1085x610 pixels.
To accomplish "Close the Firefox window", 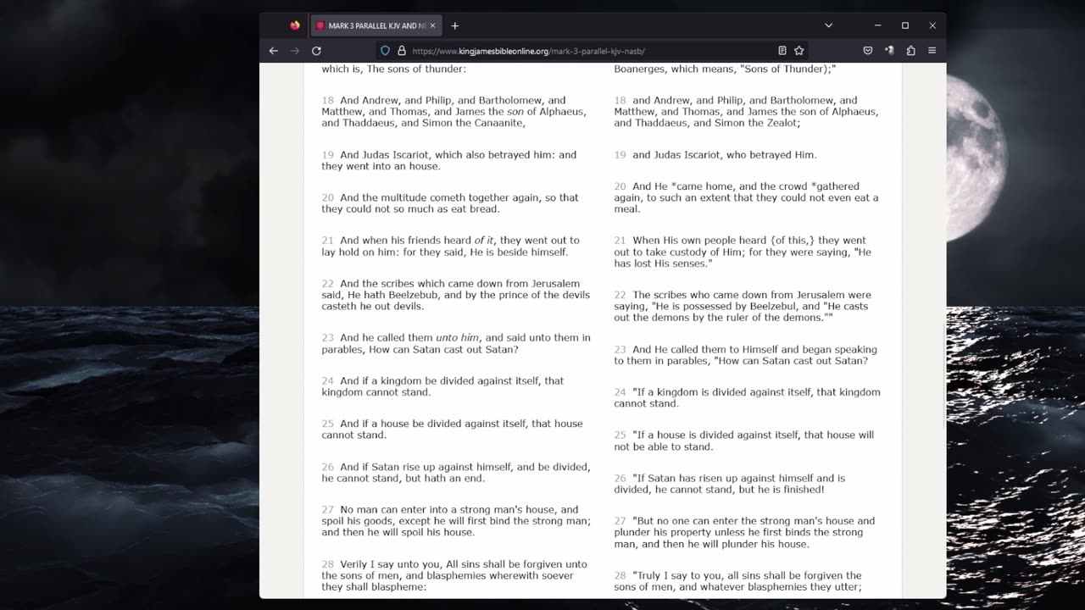I will coord(932,25).
